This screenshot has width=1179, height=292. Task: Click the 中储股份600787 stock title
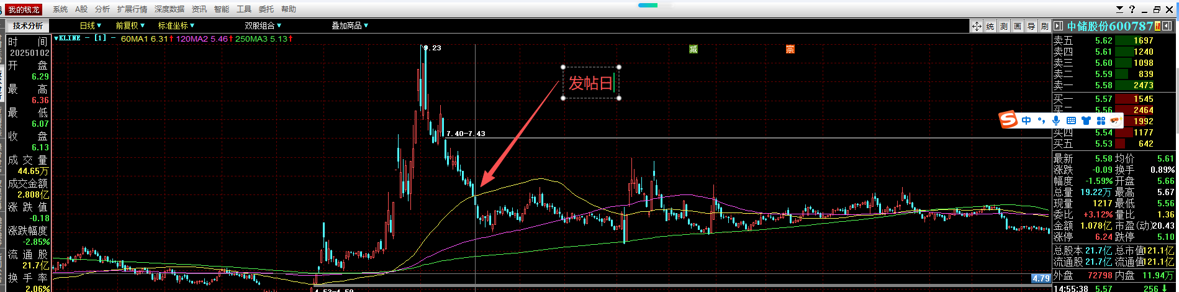1110,26
